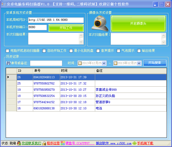Viewport: 172px width, 147px height.
Task: Toggle end date picker checkbox
Action: [x=115, y=63]
